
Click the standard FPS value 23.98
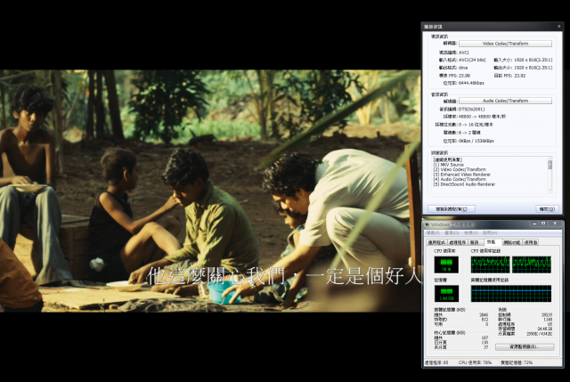point(464,76)
